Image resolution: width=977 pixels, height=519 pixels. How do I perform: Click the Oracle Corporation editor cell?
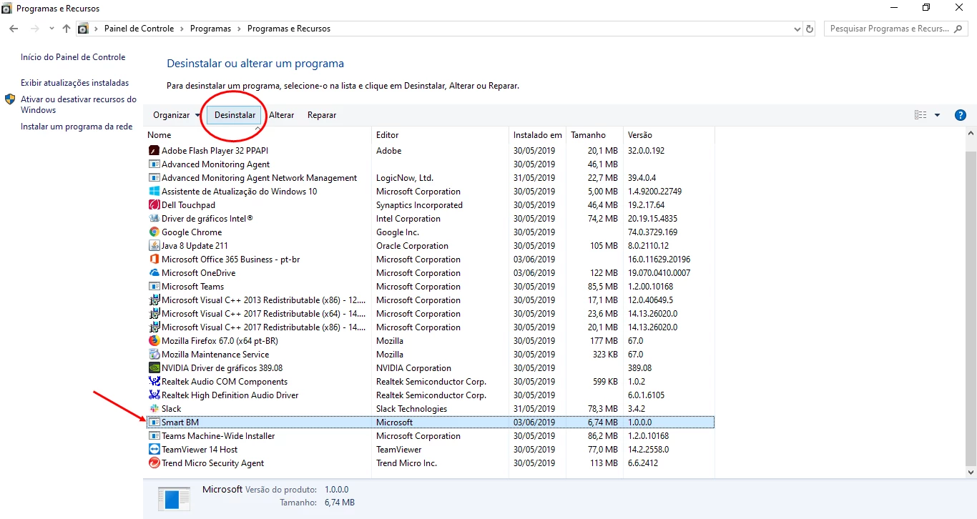(412, 246)
